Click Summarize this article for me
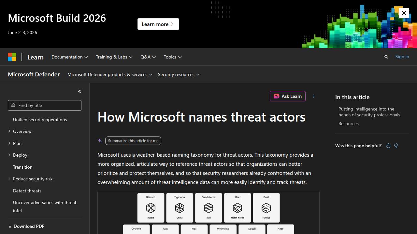This screenshot has height=234, width=417. coord(133,141)
